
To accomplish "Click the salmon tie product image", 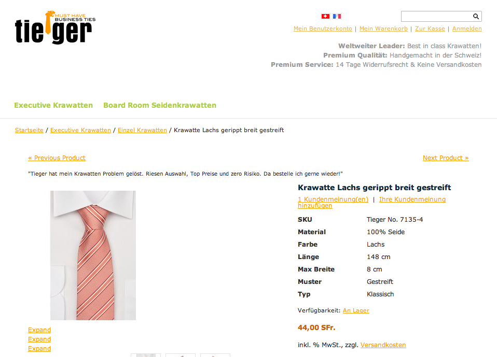I will [93, 255].
